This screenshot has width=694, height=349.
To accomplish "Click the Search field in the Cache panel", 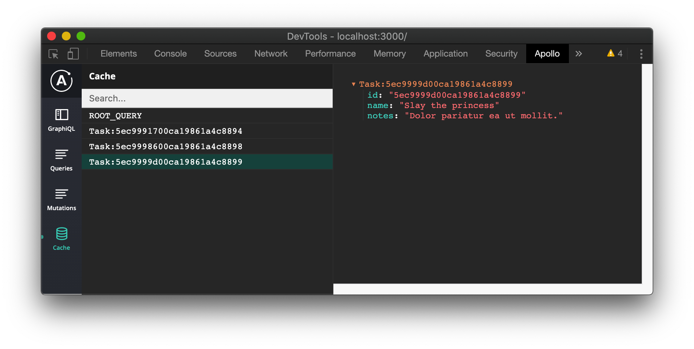I will coord(207,98).
